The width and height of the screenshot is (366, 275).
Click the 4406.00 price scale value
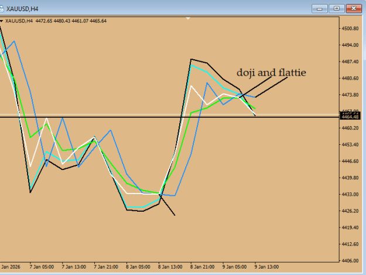tap(350, 261)
